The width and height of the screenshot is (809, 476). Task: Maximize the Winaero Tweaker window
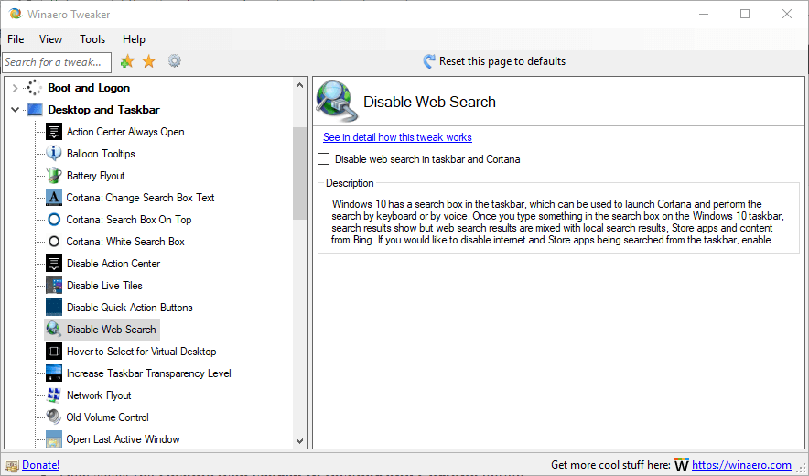pos(745,14)
